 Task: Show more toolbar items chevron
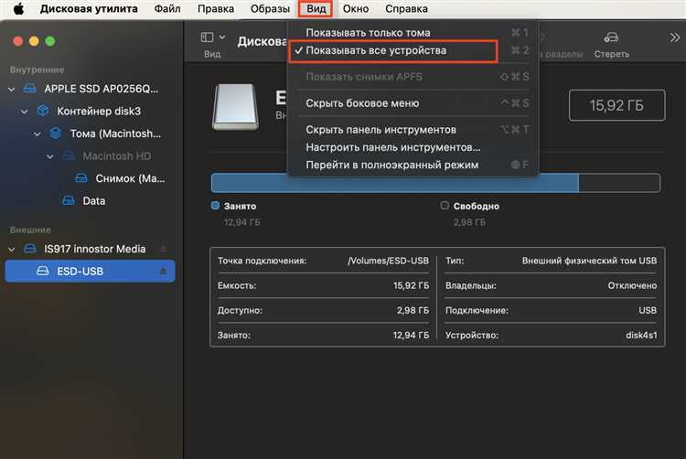674,37
